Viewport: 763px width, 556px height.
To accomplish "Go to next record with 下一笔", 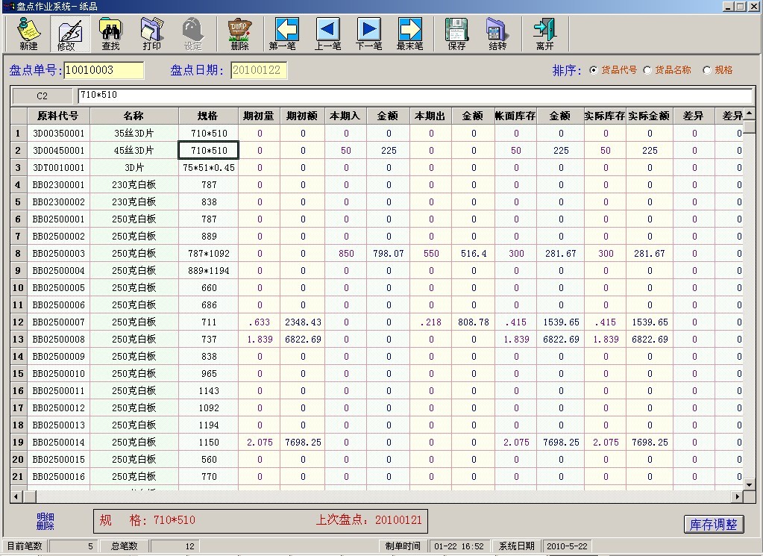I will pos(368,34).
